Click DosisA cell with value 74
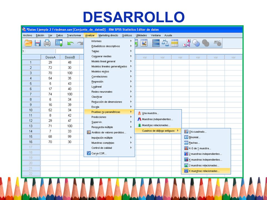The image size is (267, 200). pos(51,94)
